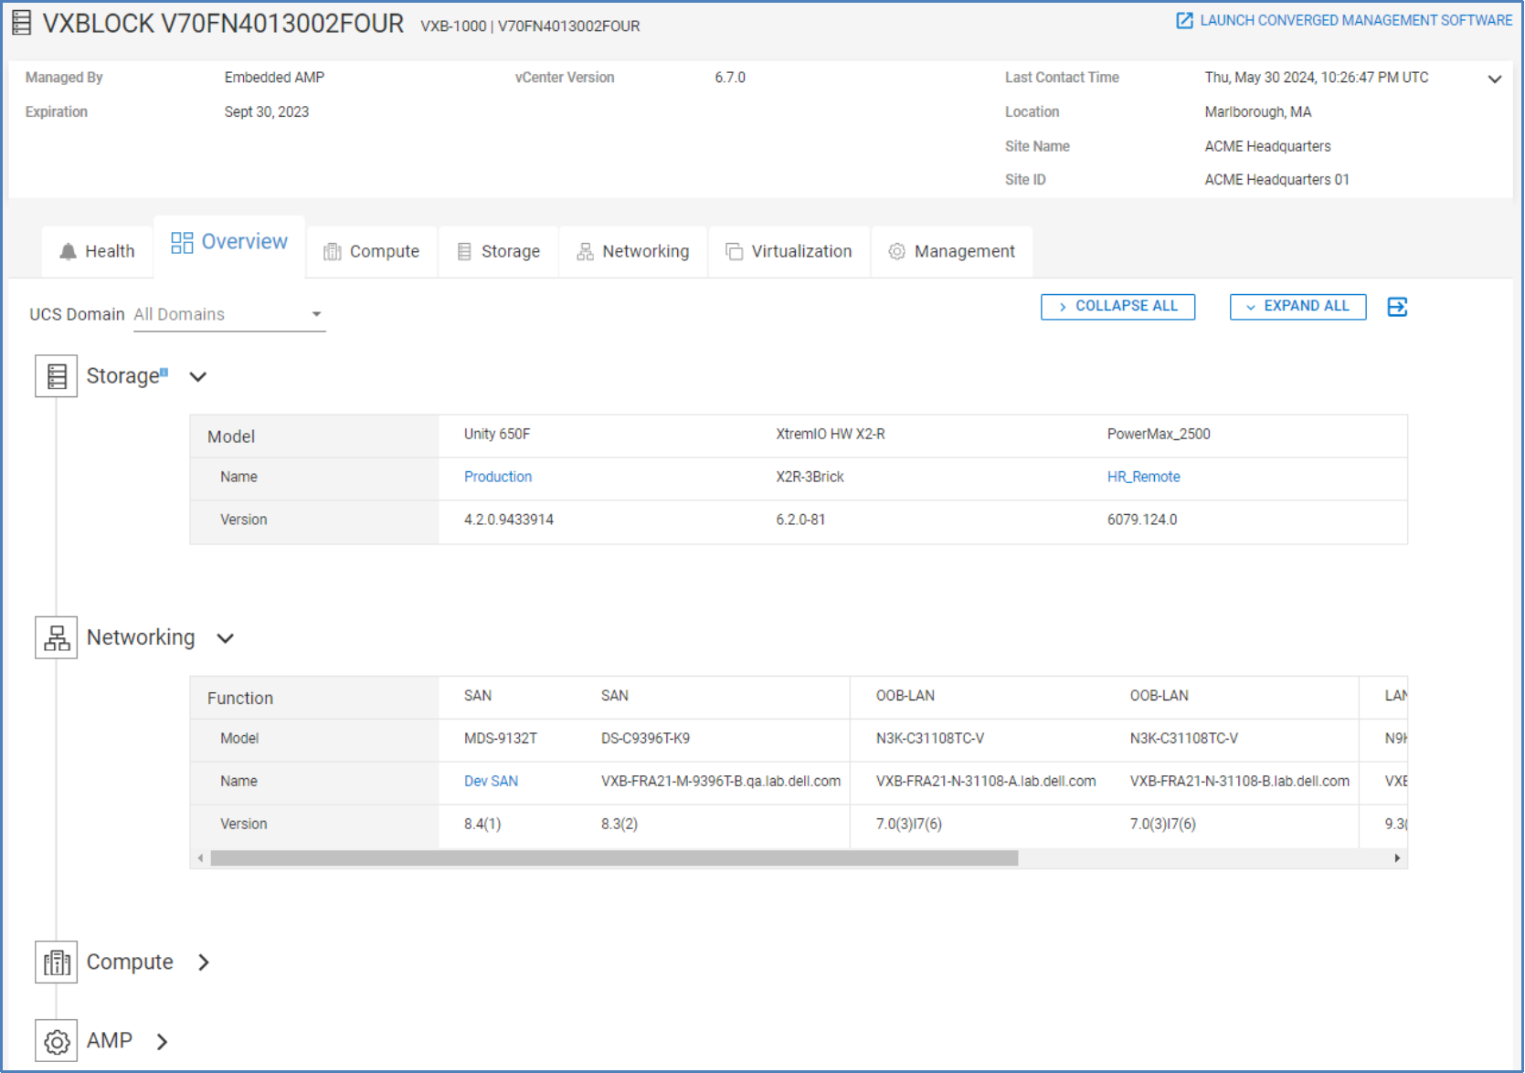Go to the Networking tab

(x=633, y=251)
